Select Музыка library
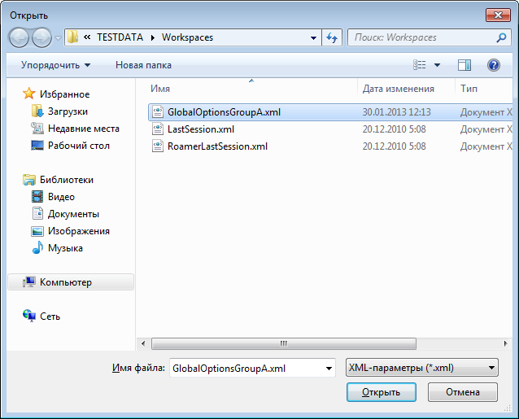This screenshot has height=419, width=519. coord(65,248)
